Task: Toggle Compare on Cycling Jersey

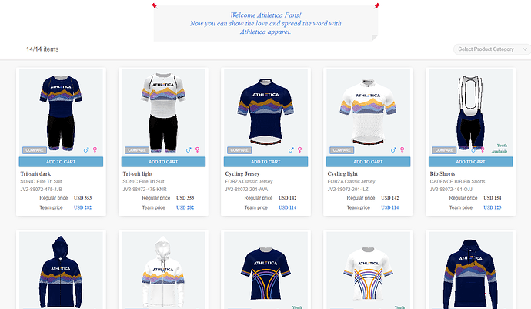Action: click(239, 150)
